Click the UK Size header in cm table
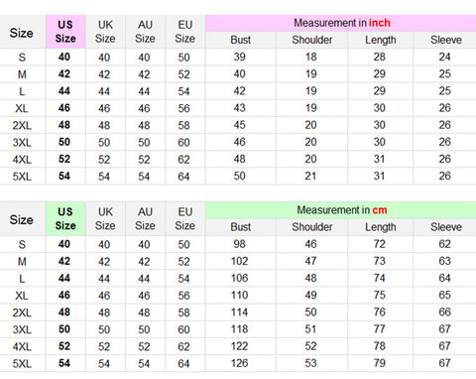The width and height of the screenshot is (476, 379). coord(105,219)
